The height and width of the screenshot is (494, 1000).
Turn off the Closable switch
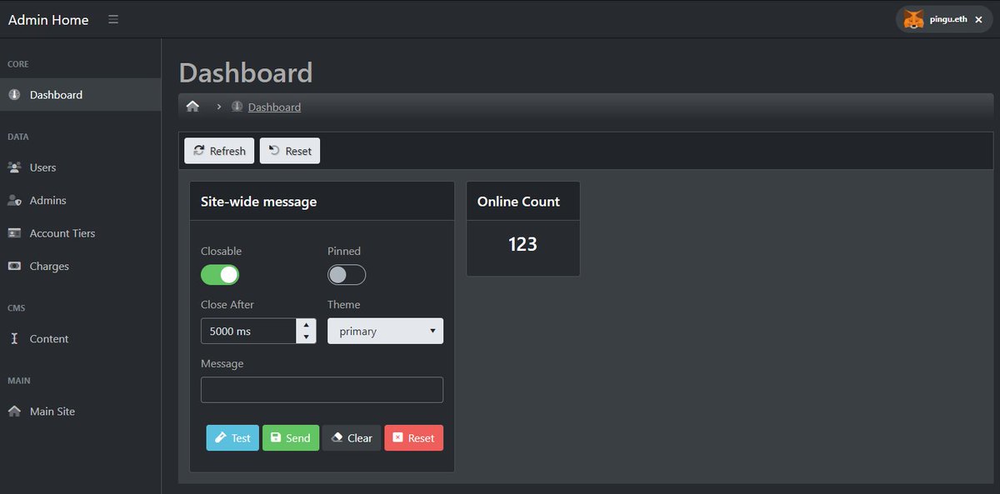tap(220, 275)
